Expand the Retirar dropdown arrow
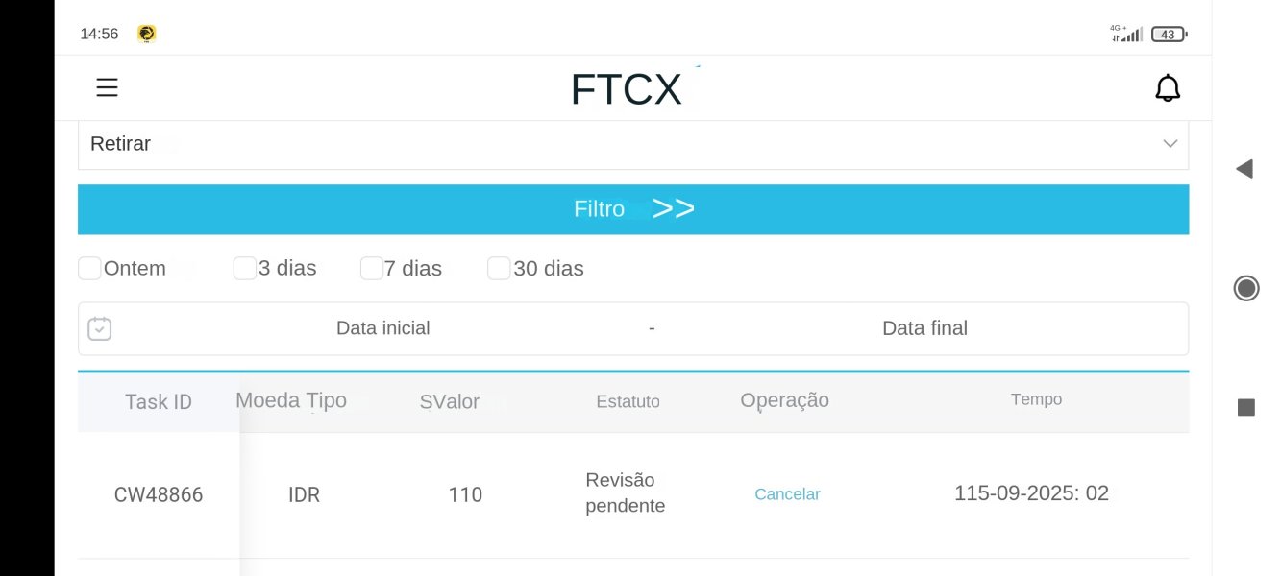1281x576 pixels. click(x=1170, y=144)
